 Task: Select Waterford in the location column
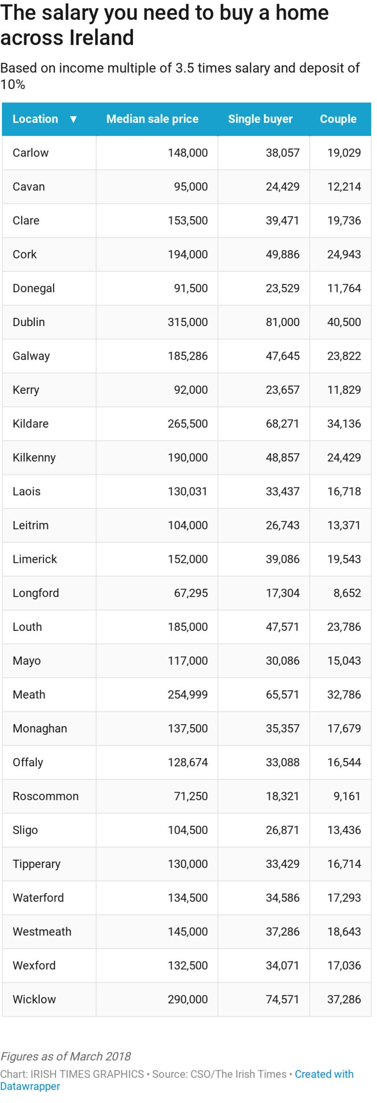(38, 898)
